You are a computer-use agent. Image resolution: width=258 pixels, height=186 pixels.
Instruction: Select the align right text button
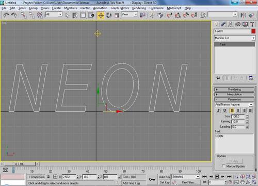(x=244, y=110)
